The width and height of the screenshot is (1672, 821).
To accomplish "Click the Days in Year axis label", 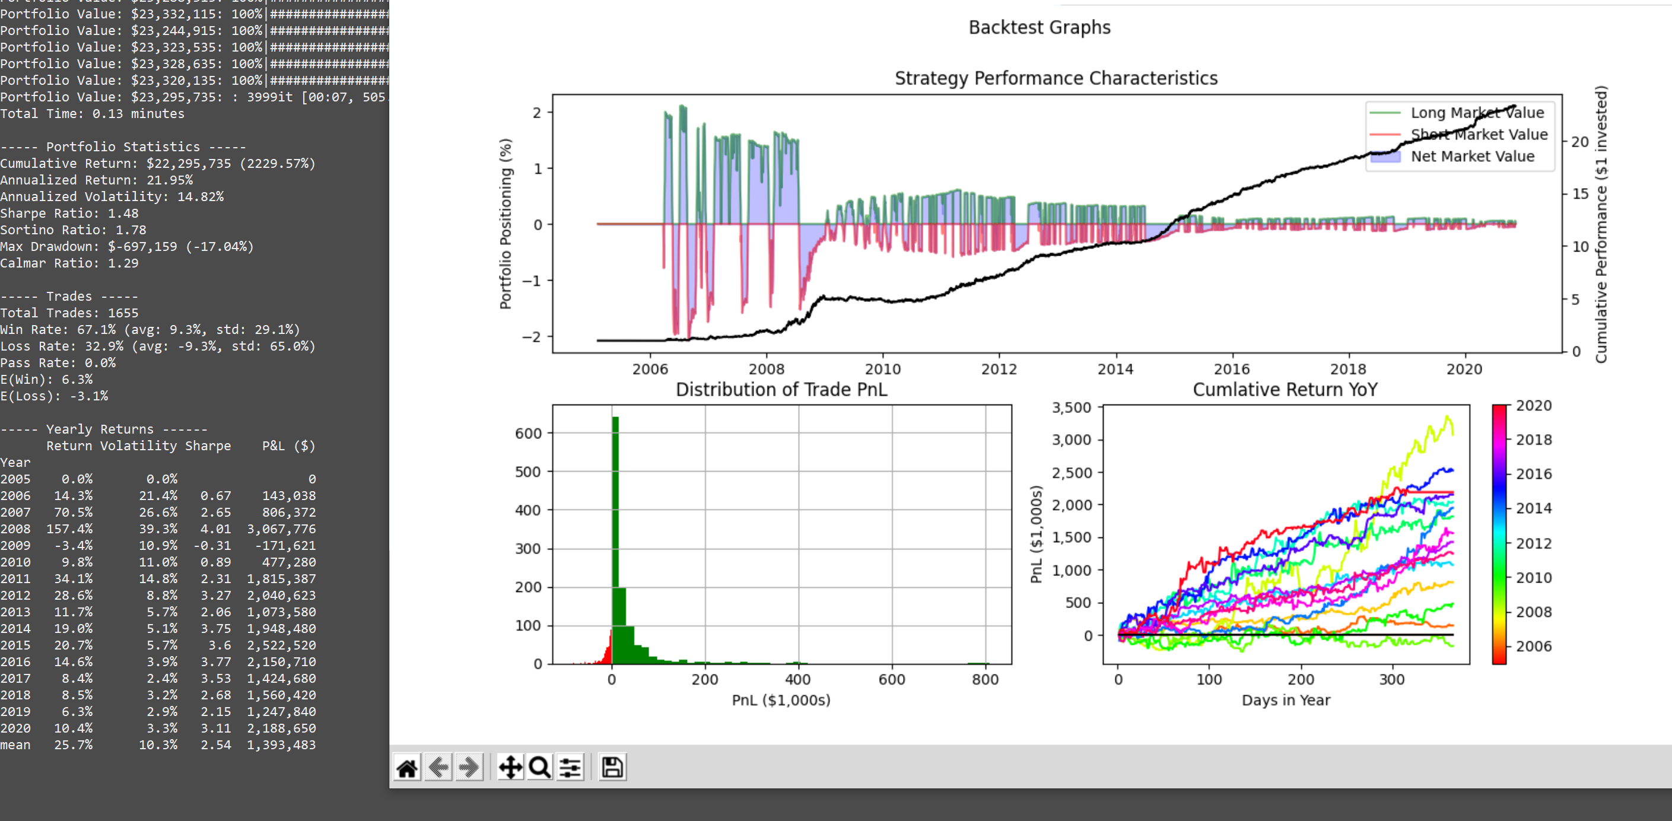I will click(x=1286, y=701).
